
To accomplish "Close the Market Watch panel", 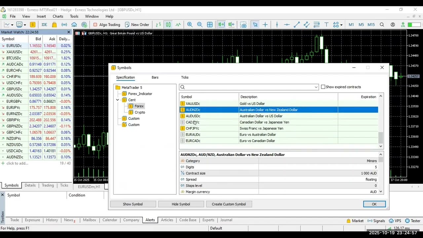I will 69,32.
